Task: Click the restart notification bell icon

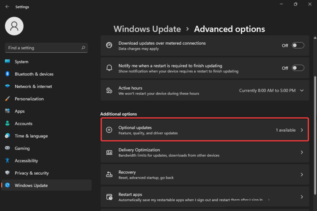Action: (x=109, y=68)
